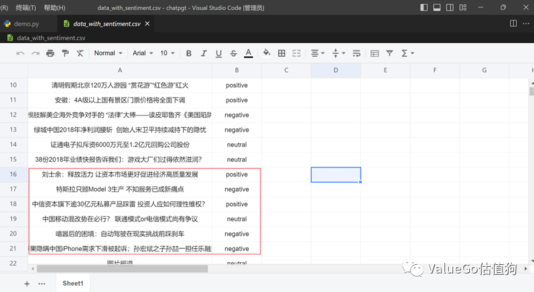Toggle bold formatting

189,54
